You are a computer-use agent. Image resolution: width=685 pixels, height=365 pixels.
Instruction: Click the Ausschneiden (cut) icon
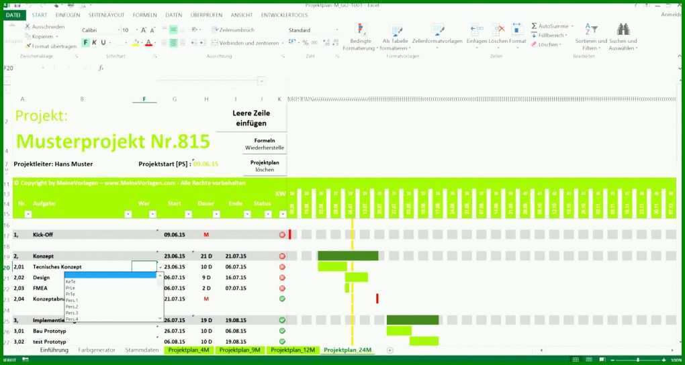28,27
